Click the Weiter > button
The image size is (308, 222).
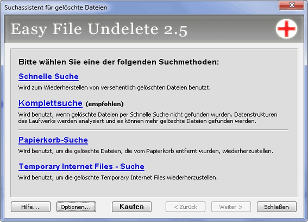[x=231, y=207]
